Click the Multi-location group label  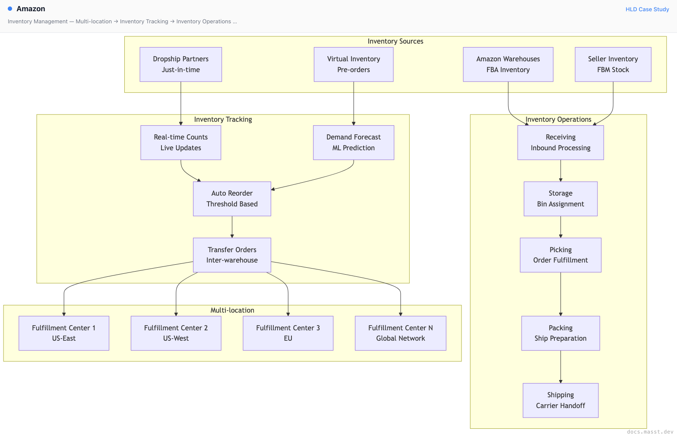[x=232, y=310]
